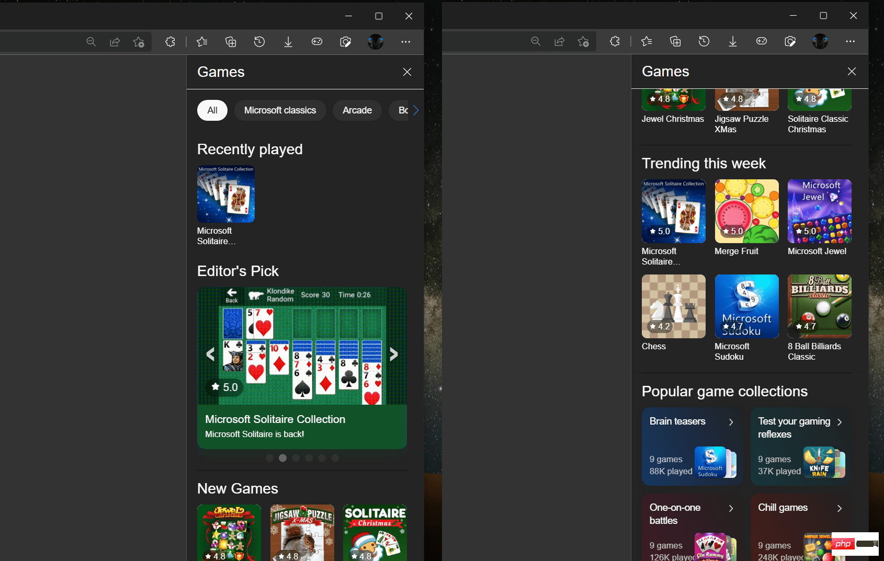Go to next Editor's Pick slide
This screenshot has width=884, height=561.
[x=394, y=354]
